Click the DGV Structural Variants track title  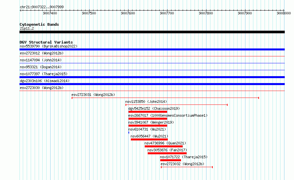click(46, 42)
